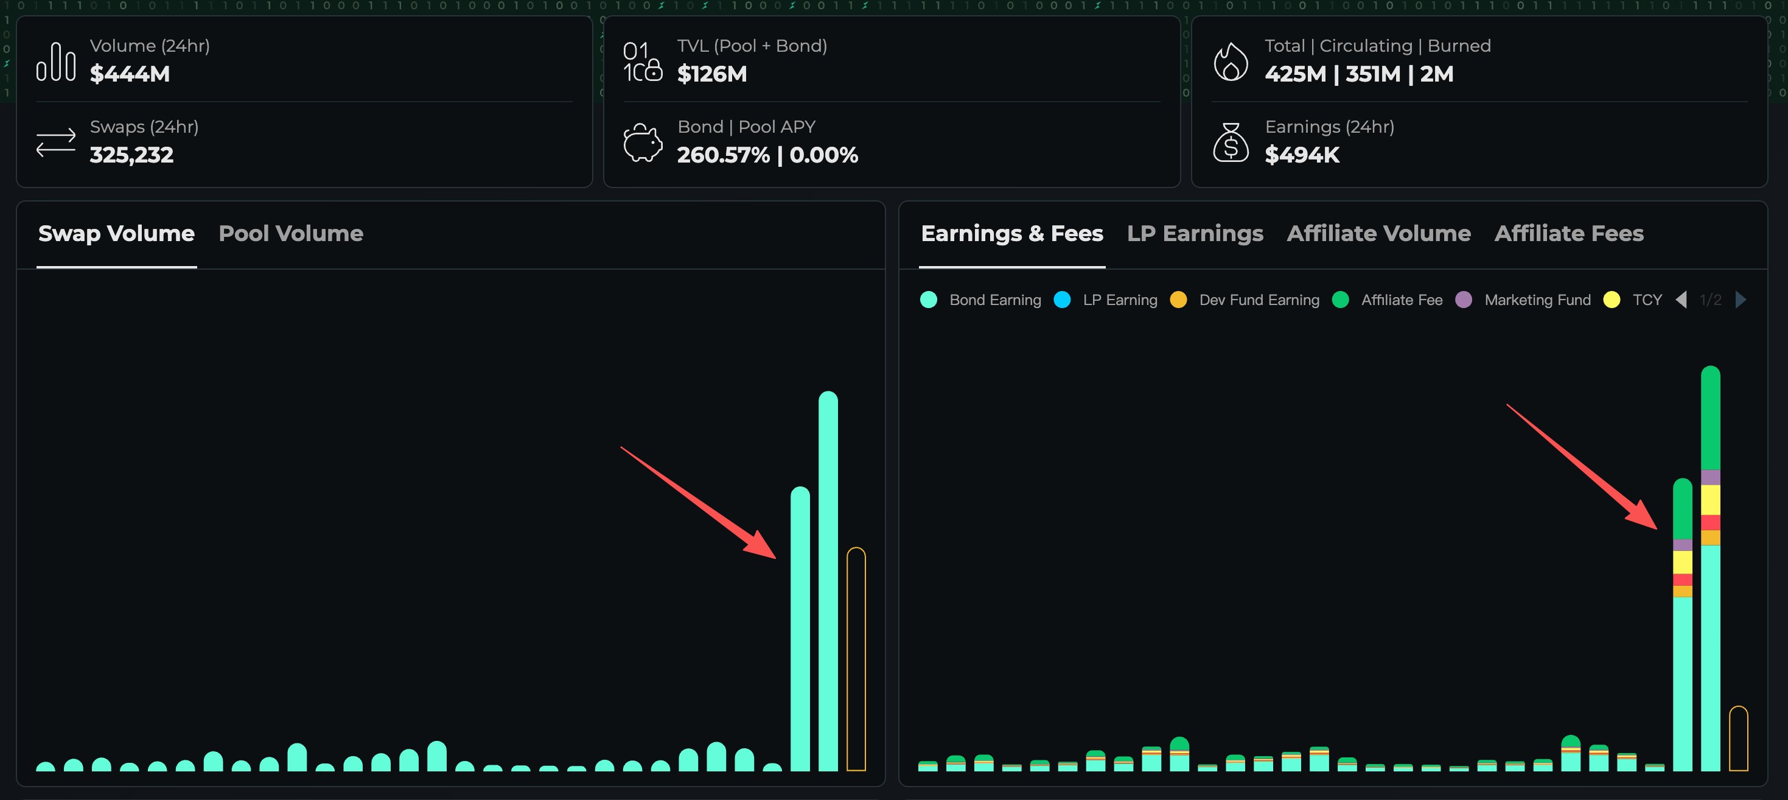The height and width of the screenshot is (800, 1788).
Task: Click the tallest swap volume bar
Action: coord(828,581)
